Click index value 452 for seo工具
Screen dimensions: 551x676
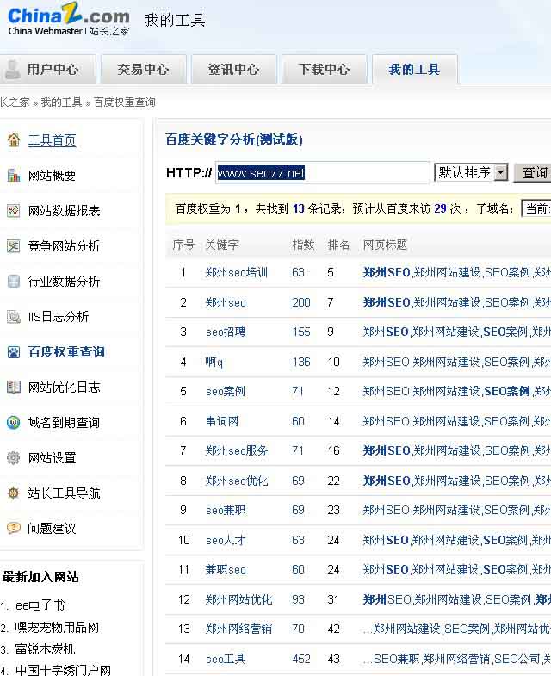(x=301, y=659)
